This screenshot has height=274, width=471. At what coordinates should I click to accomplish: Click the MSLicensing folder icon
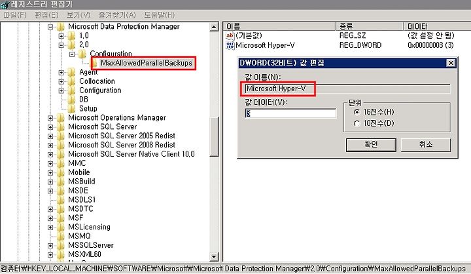[x=60, y=227]
